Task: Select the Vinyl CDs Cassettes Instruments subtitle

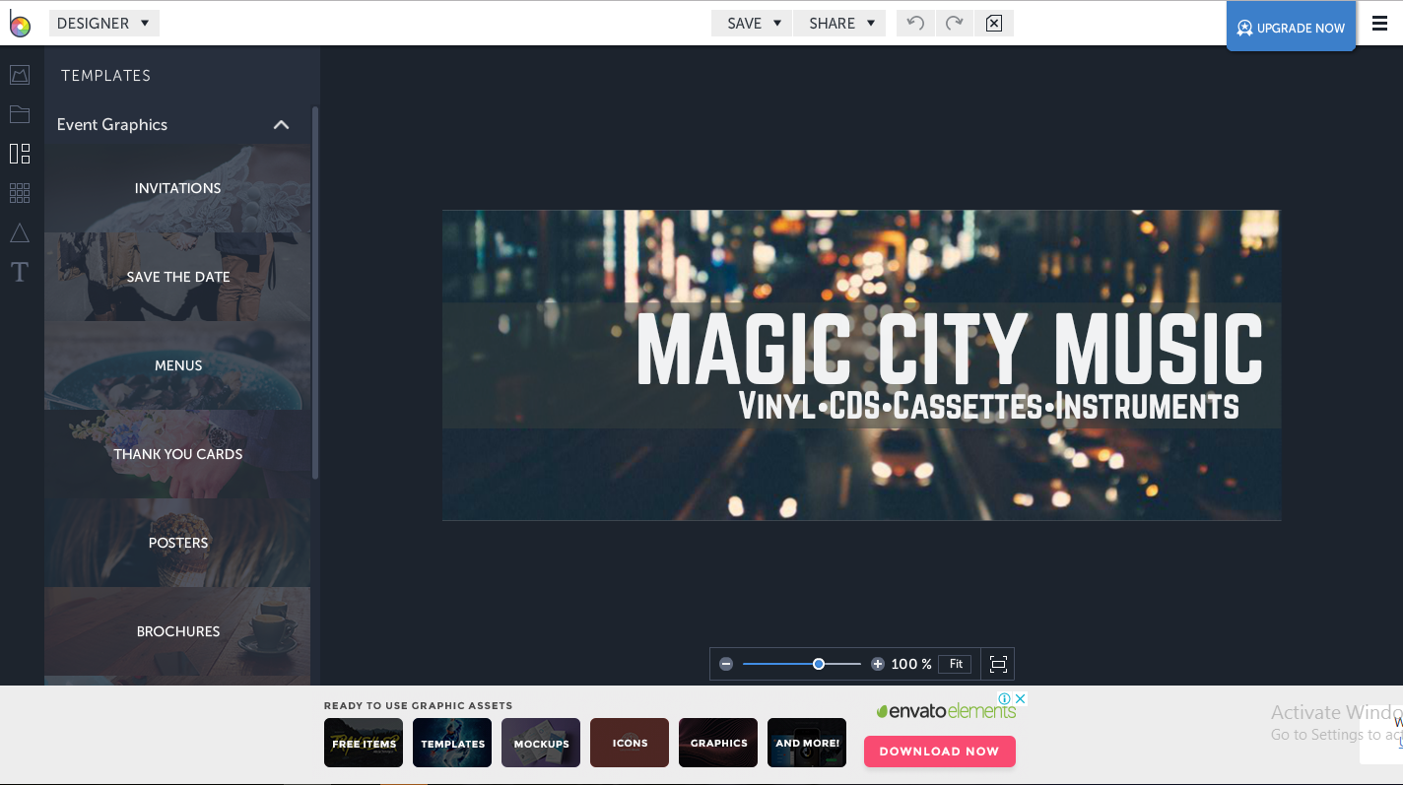Action: click(989, 406)
